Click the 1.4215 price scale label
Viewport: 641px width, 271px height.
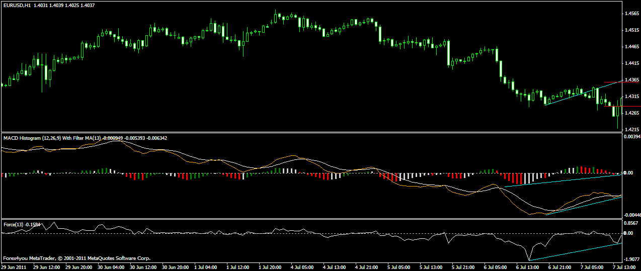point(631,129)
